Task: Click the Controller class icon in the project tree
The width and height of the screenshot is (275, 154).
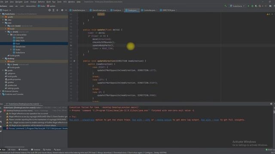Action: tap(14, 38)
